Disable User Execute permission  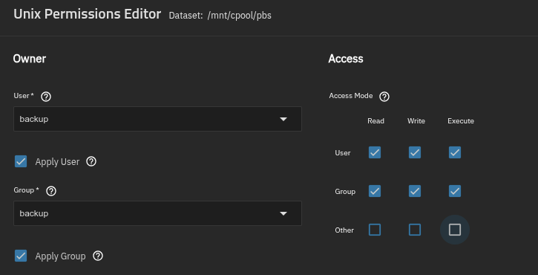pos(455,152)
